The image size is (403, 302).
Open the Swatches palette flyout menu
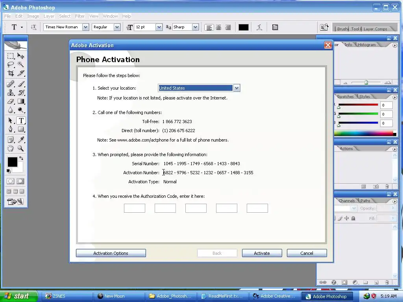click(395, 98)
